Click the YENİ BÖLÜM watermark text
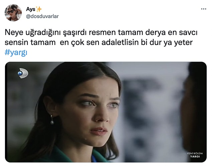The width and height of the screenshot is (212, 166). (195, 153)
